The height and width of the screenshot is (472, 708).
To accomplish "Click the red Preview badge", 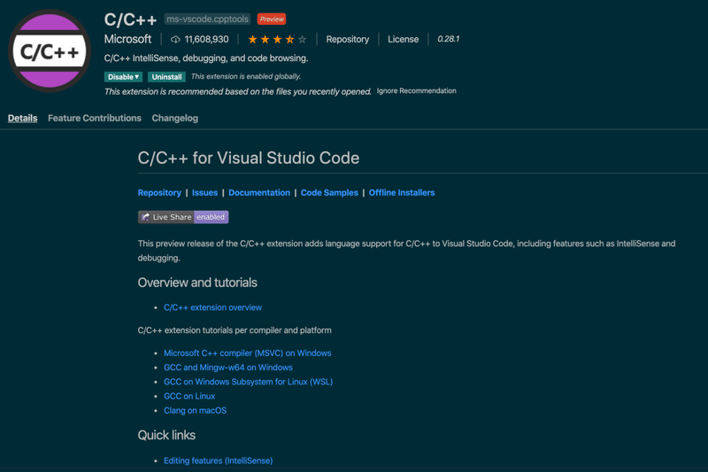I will (272, 19).
